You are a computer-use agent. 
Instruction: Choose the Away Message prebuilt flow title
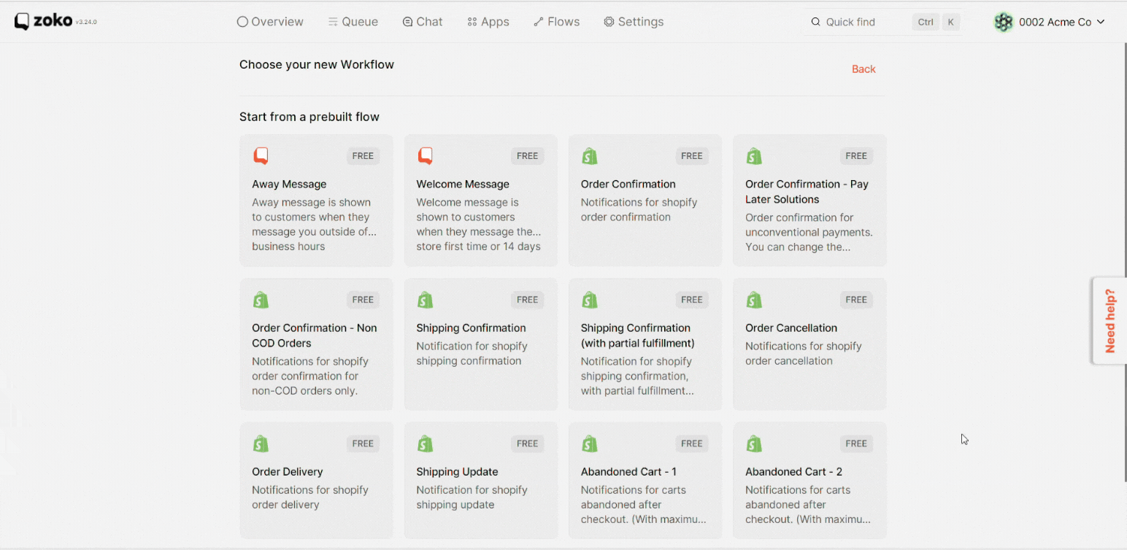tap(289, 185)
